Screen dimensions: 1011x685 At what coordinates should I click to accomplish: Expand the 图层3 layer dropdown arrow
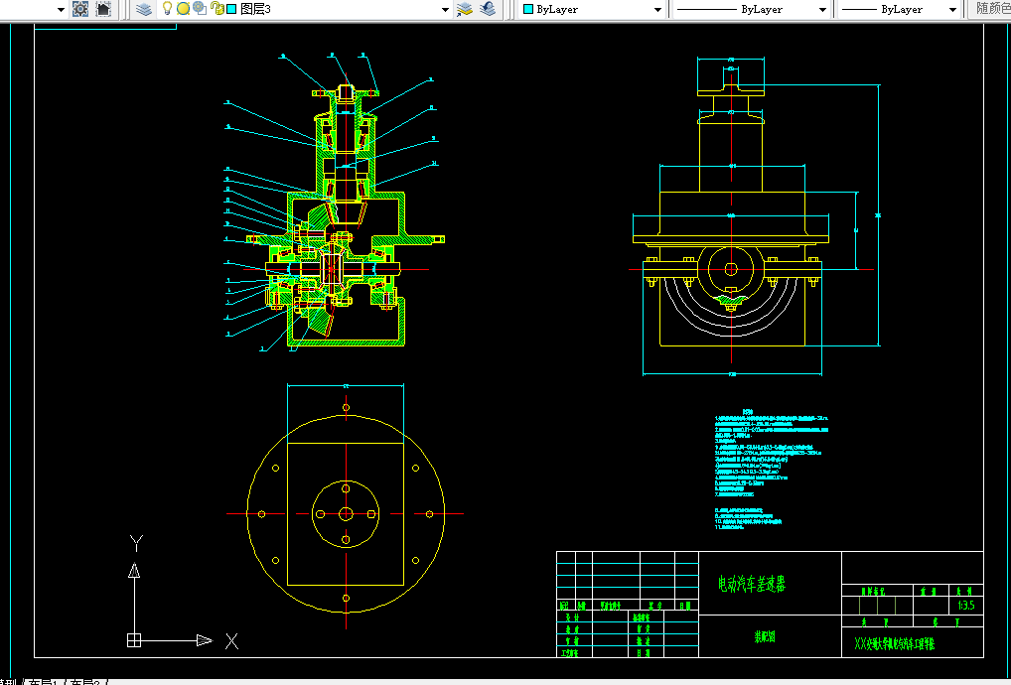[445, 10]
